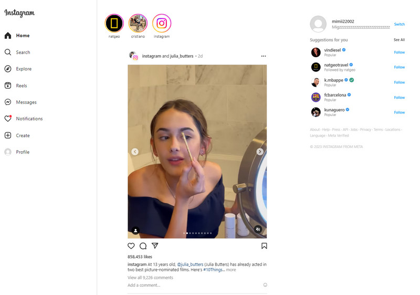Open the emoji picker in comment field
The image size is (420, 295).
265,285
